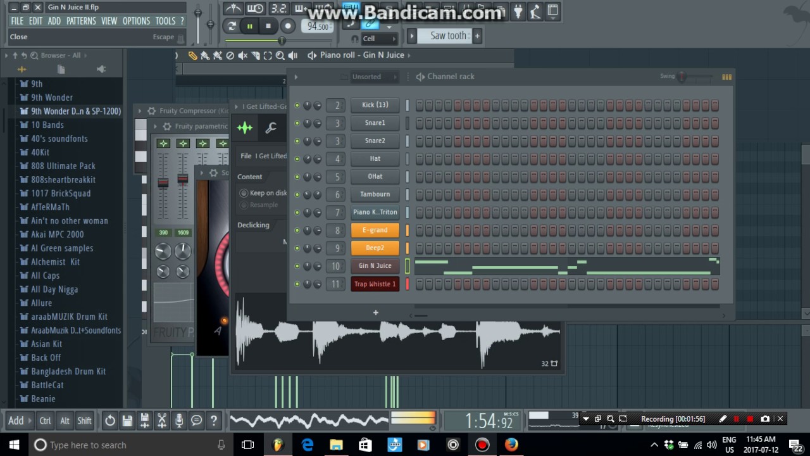The width and height of the screenshot is (810, 456).
Task: Save project with the floppy disk icon
Action: coord(127,421)
